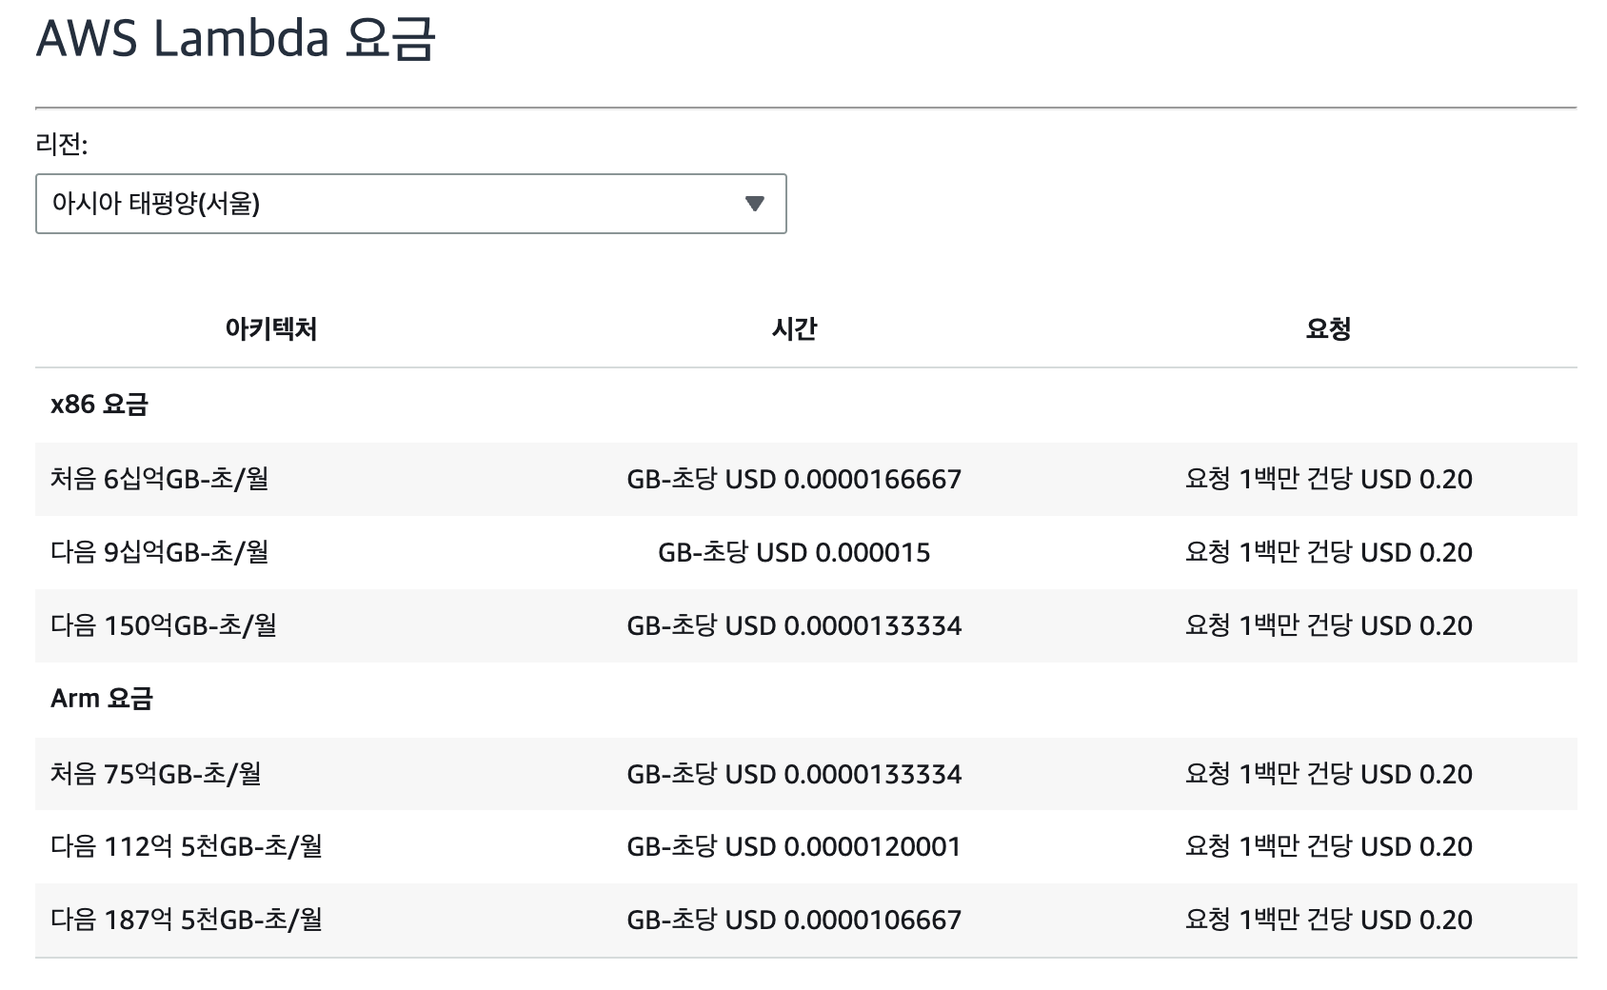Select the 처음 75억GB-초/월 cell
The height and width of the screenshot is (990, 1607).
(x=155, y=774)
